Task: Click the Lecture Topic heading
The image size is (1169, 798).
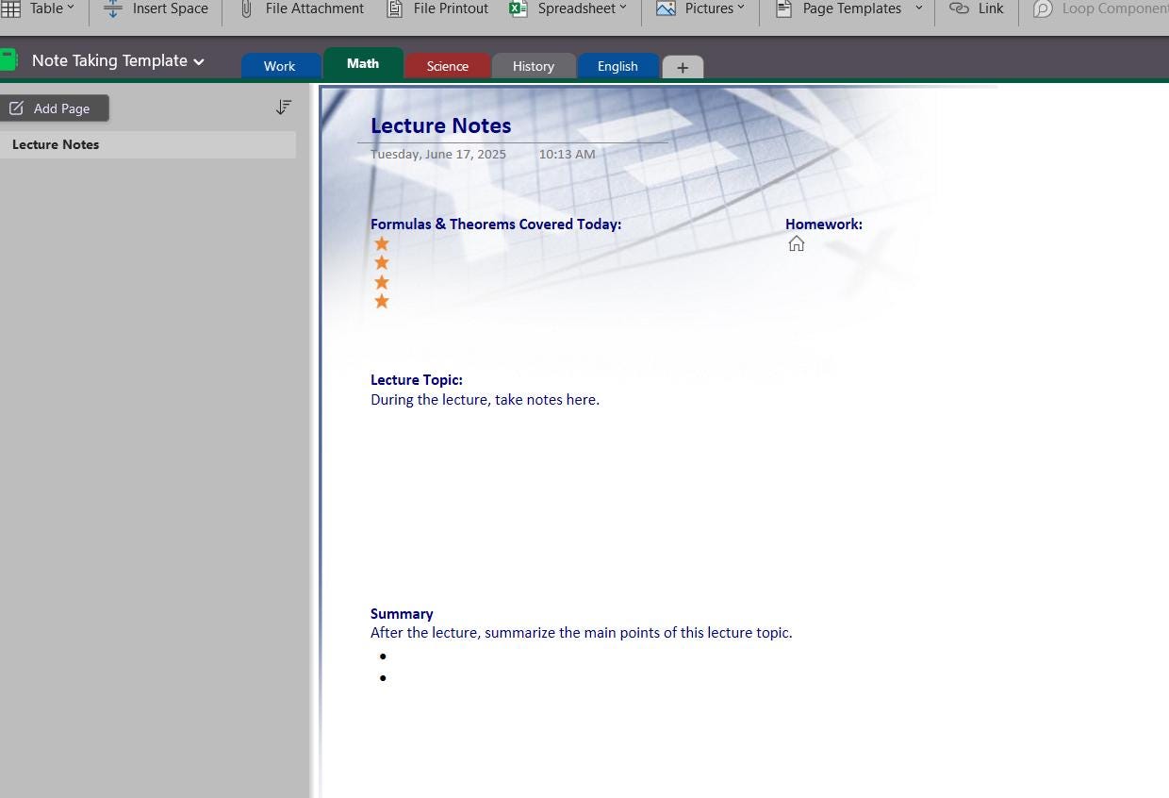Action: (417, 380)
